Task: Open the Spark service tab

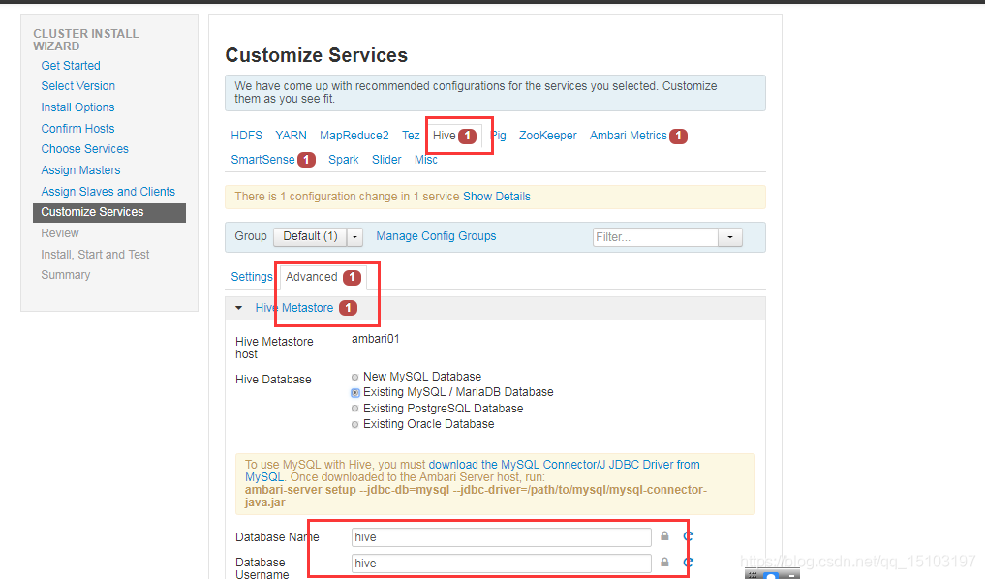Action: (x=344, y=160)
